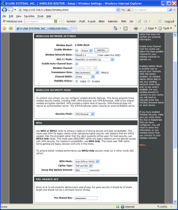The image size is (178, 210).
Task: Open the 802.11 Mode dropdown
Action: pyautogui.click(x=95, y=60)
